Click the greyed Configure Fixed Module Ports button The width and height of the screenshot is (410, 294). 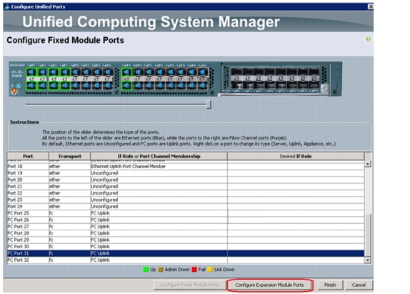pos(189,285)
